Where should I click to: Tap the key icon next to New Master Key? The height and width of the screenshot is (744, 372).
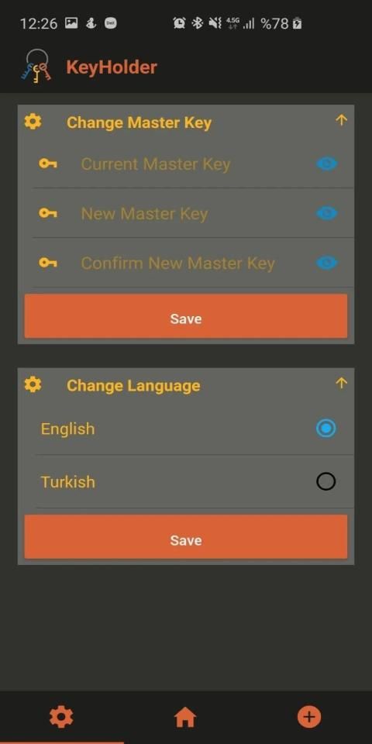point(48,214)
